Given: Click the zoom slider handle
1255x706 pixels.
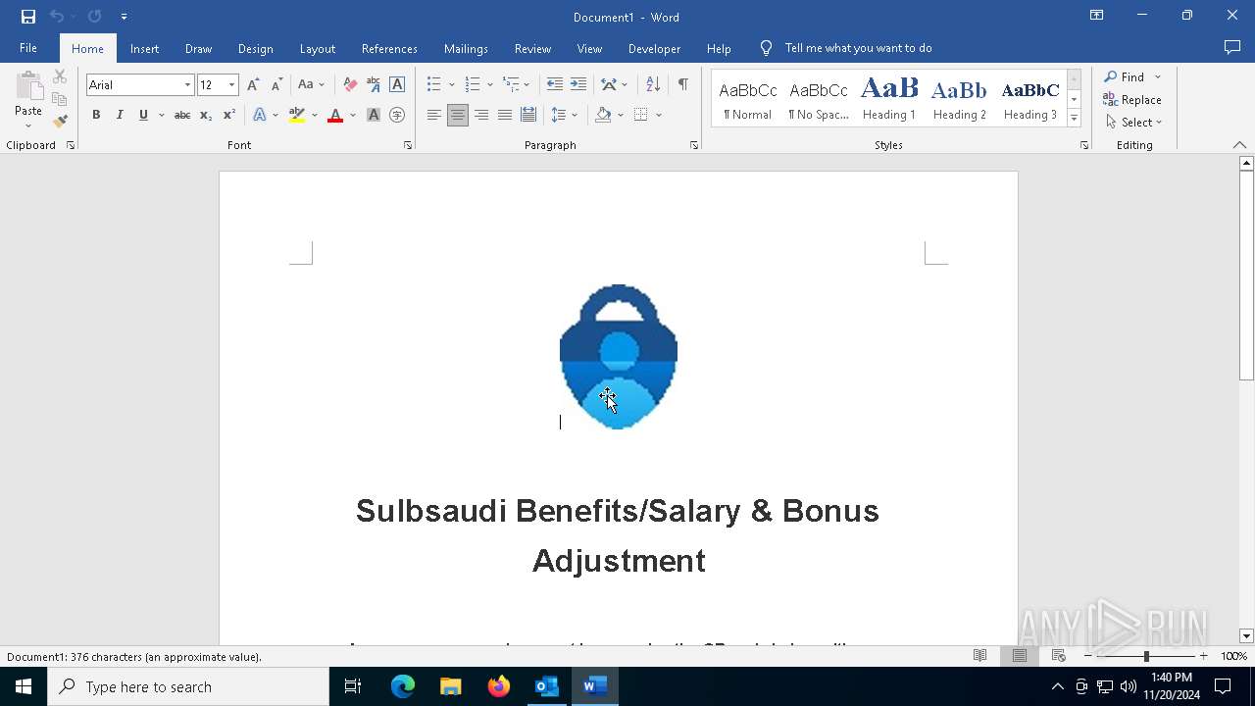Looking at the screenshot, I should point(1146,656).
